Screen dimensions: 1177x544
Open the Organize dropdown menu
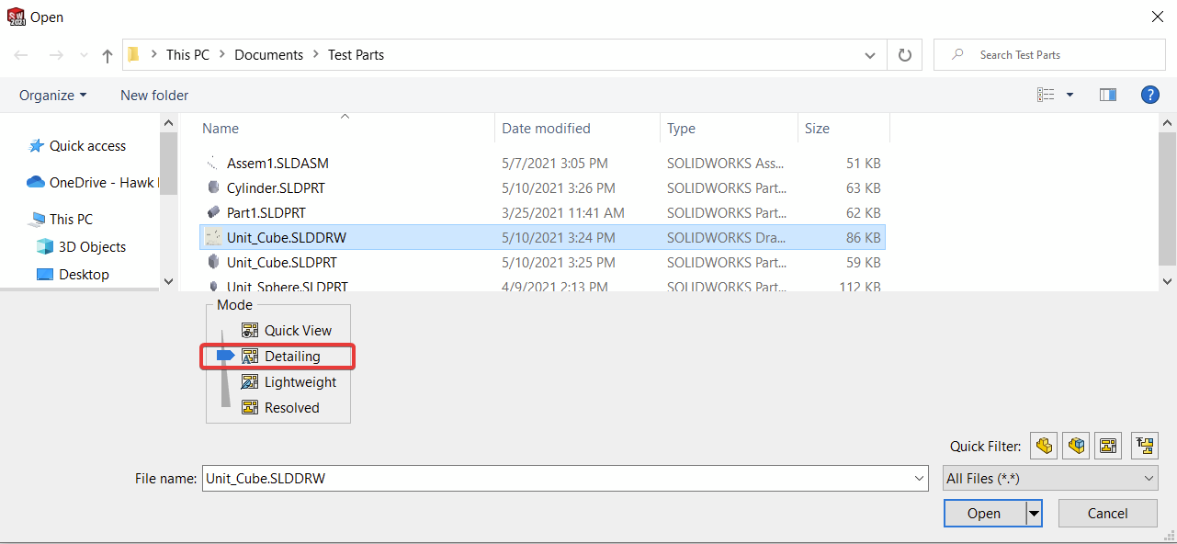pyautogui.click(x=53, y=95)
